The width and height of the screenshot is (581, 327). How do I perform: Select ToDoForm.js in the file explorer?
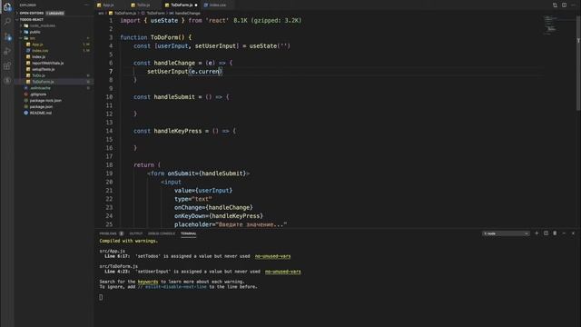tap(43, 82)
